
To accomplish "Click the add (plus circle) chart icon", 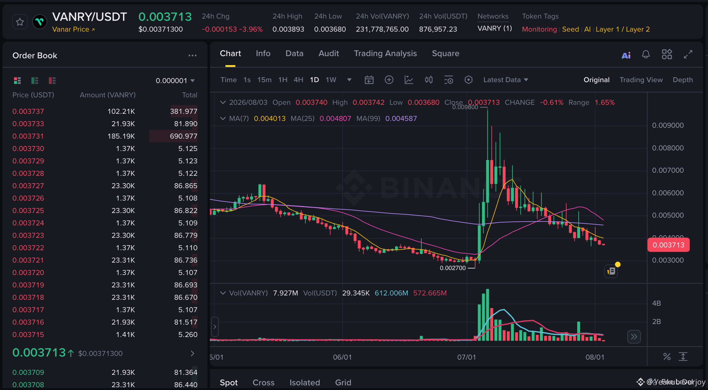I will click(x=389, y=80).
